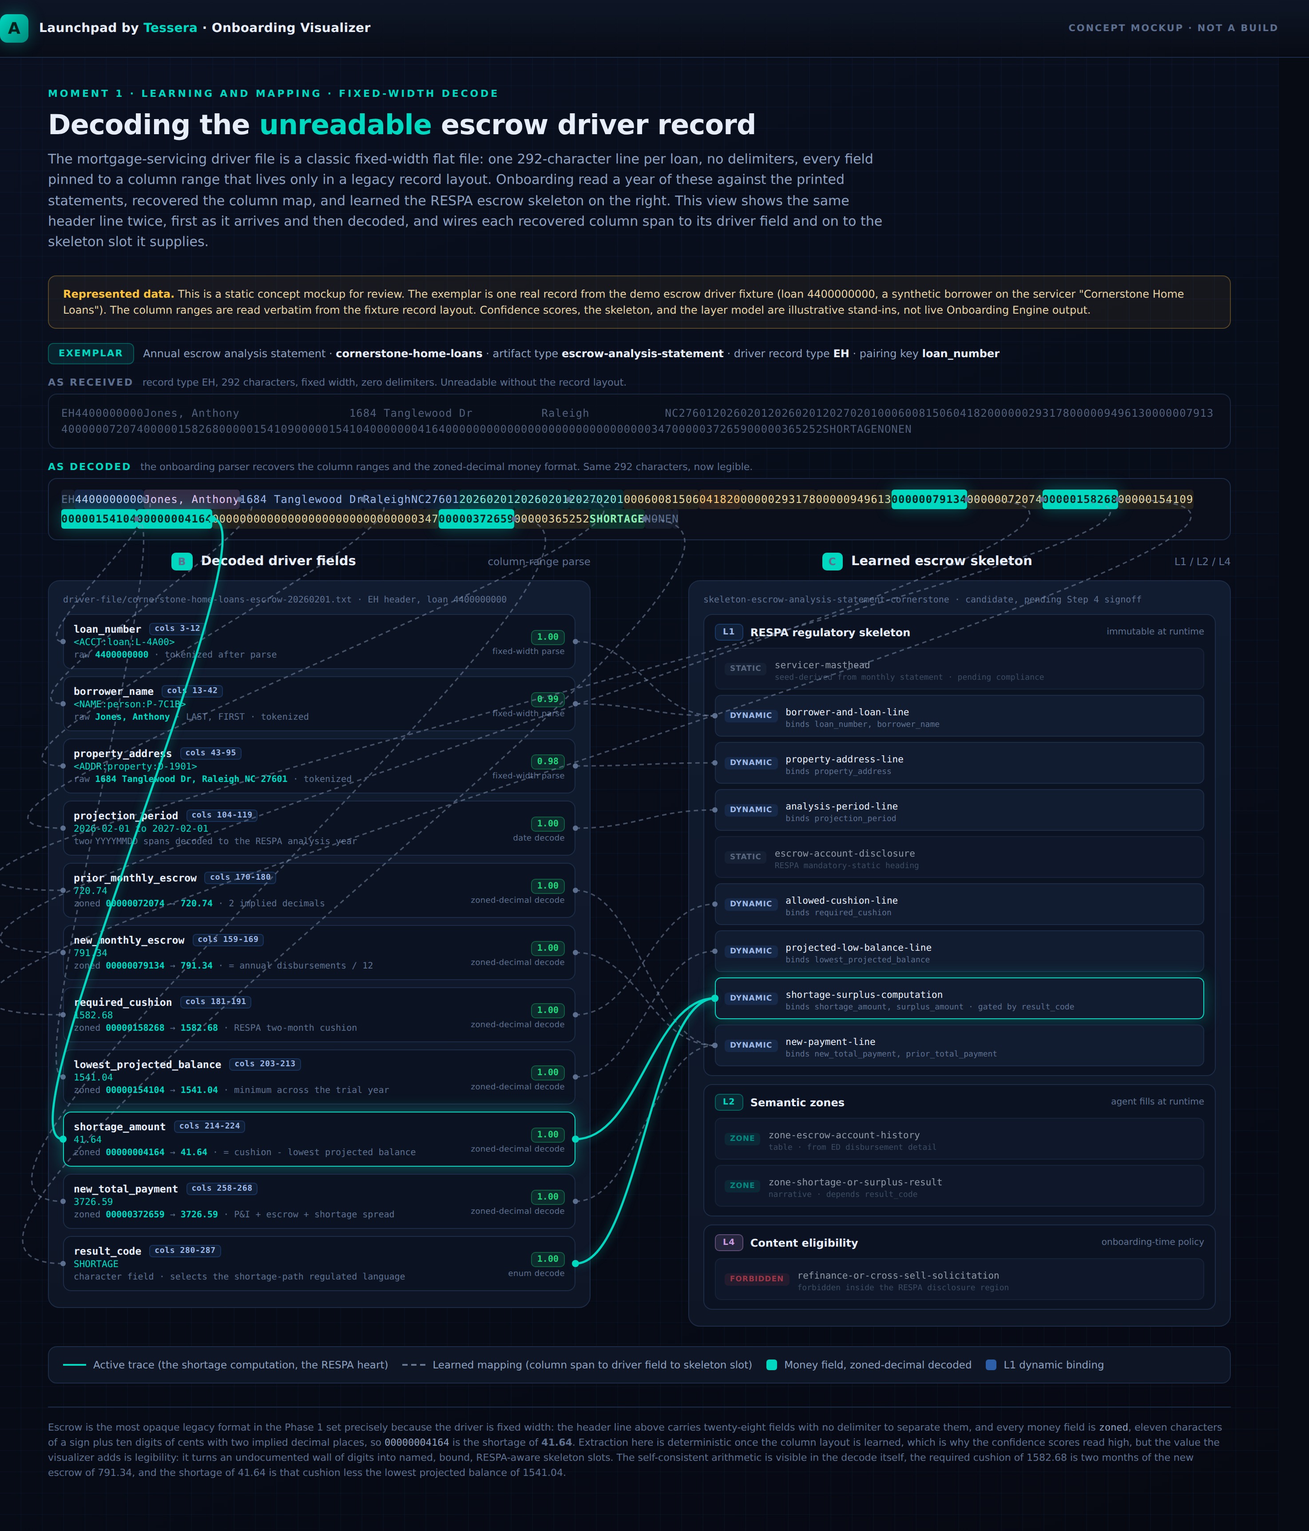Click the highlighted 00000372659 span in decoded line
Viewport: 1309px width, 1531px height.
[x=476, y=519]
